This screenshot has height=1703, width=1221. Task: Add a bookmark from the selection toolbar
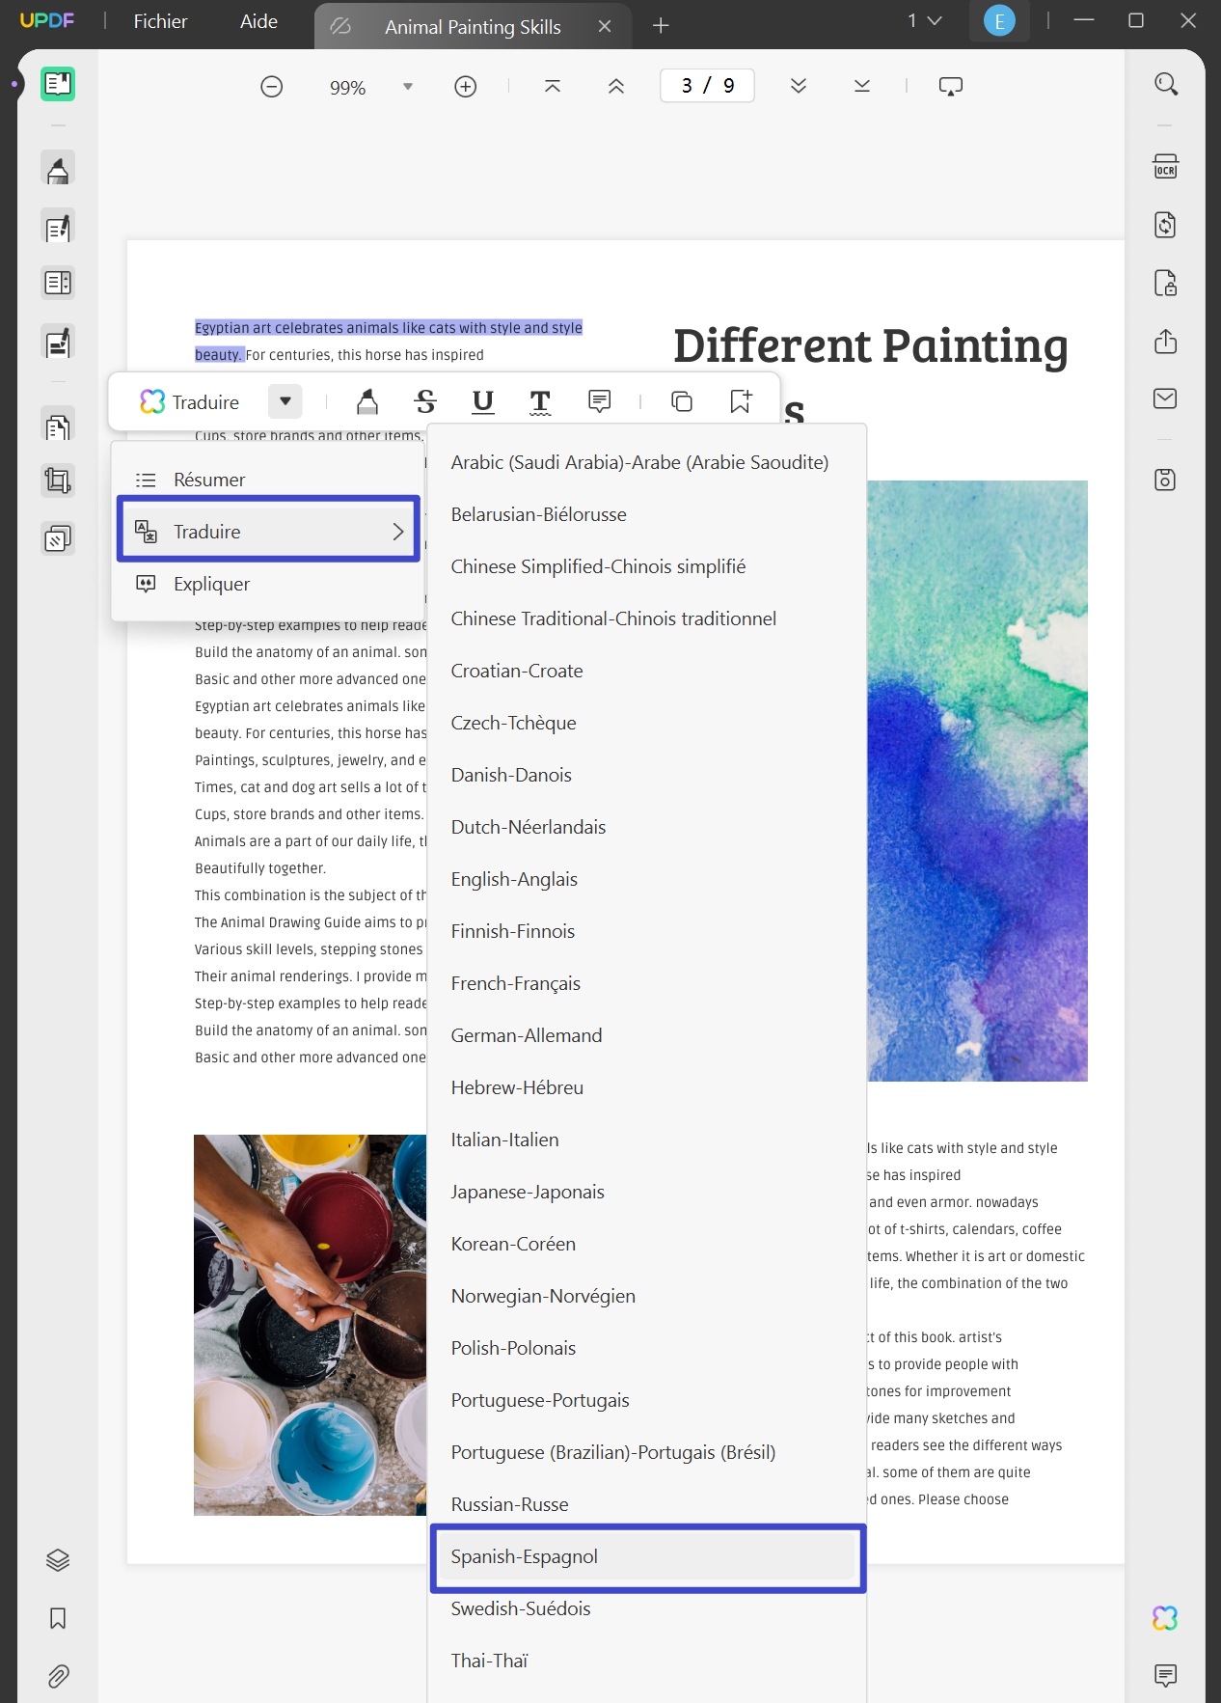pyautogui.click(x=741, y=401)
